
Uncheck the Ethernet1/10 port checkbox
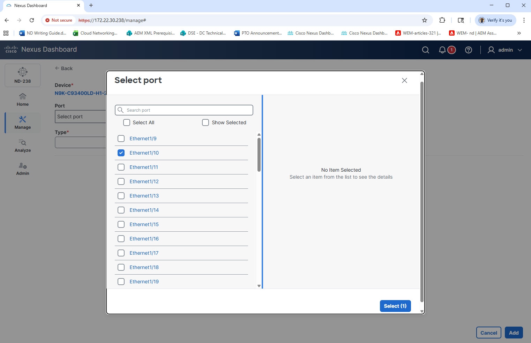(x=121, y=153)
